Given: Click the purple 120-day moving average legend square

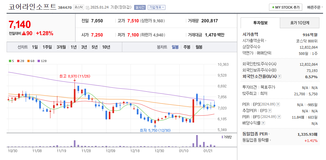Looking at the screenshot, I should (39, 61).
